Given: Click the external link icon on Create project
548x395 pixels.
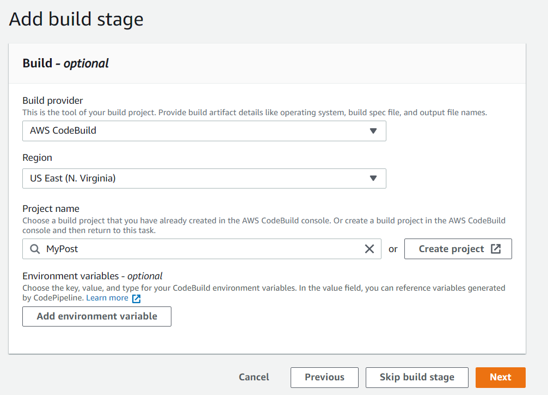Looking at the screenshot, I should 496,249.
